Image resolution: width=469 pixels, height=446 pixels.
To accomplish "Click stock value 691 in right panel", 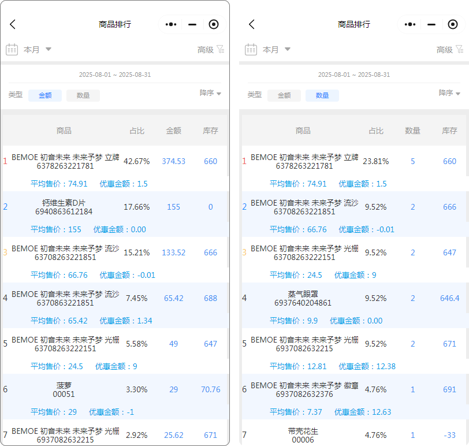I will point(449,389).
